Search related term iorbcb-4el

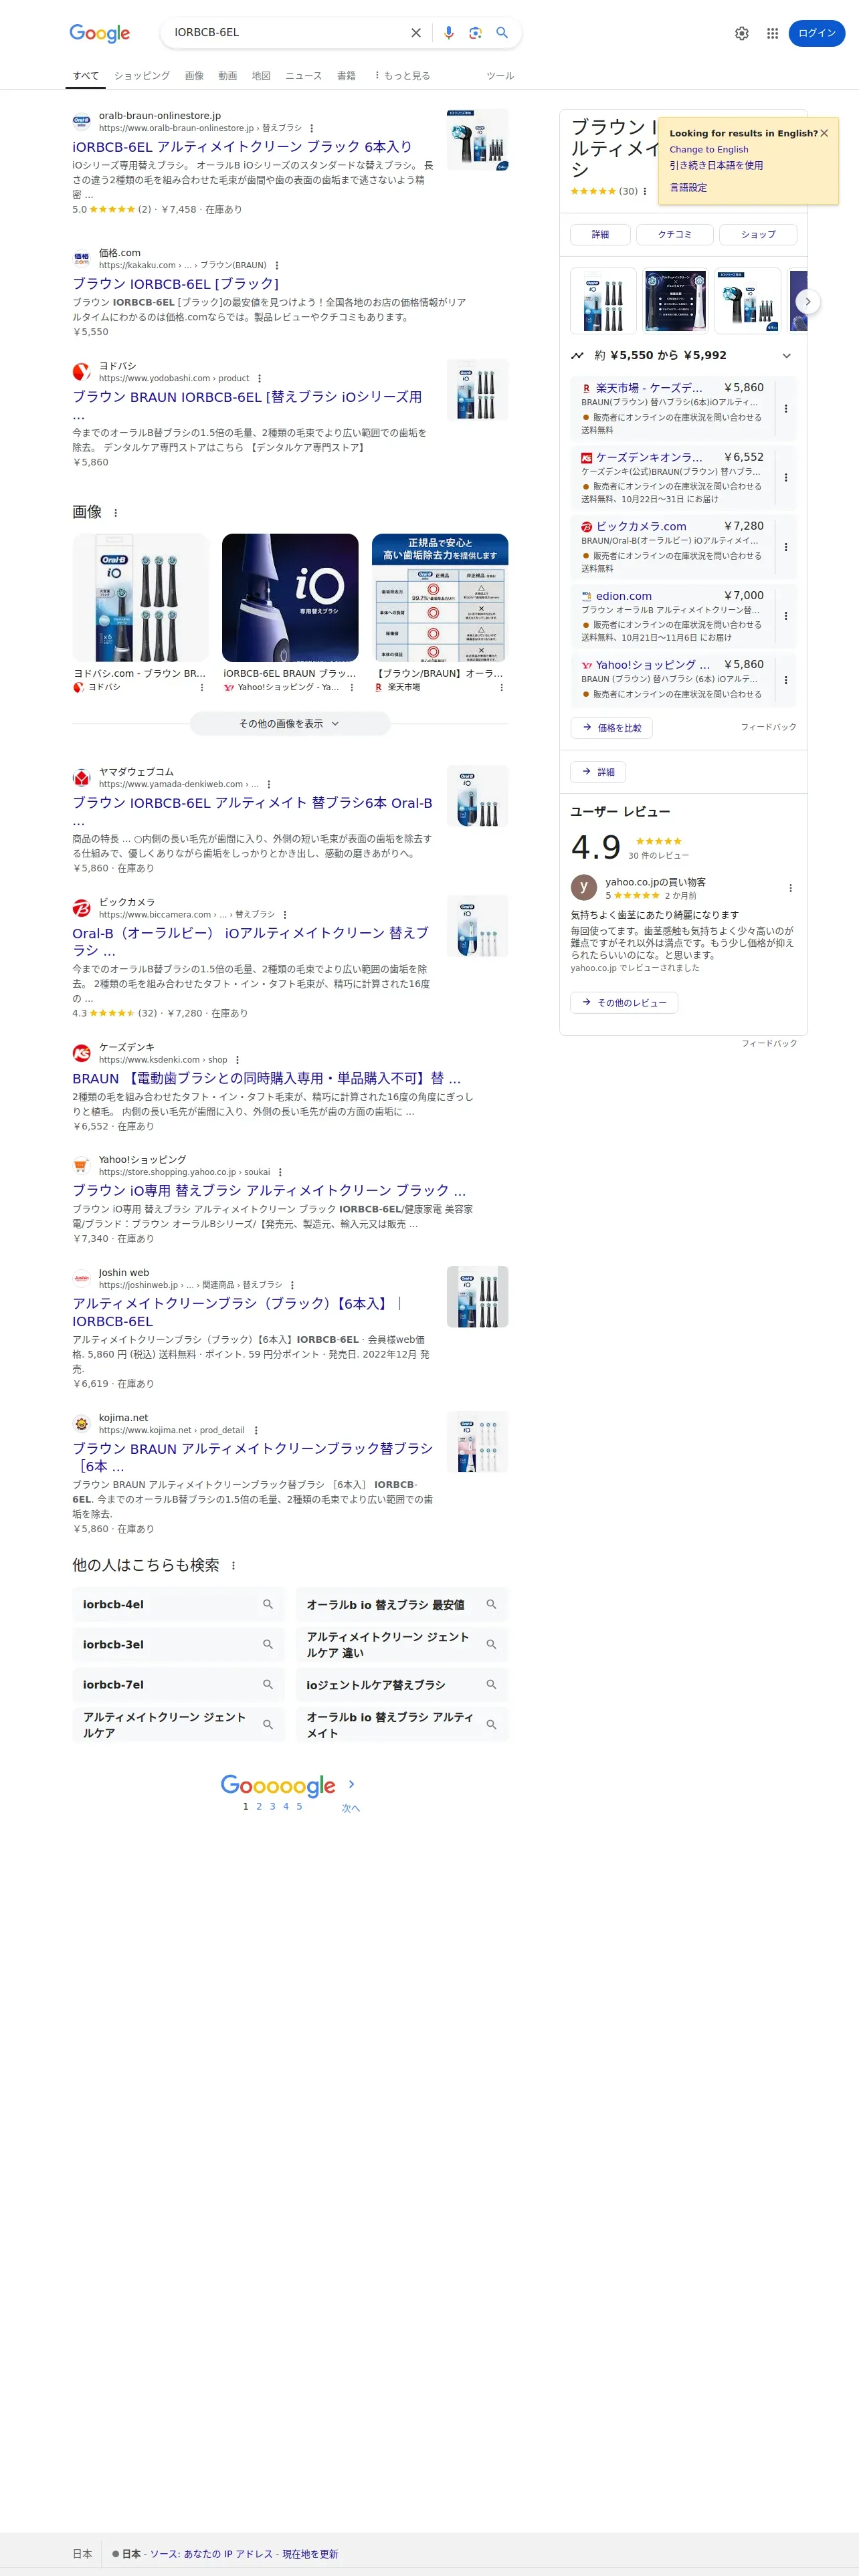pyautogui.click(x=178, y=1604)
